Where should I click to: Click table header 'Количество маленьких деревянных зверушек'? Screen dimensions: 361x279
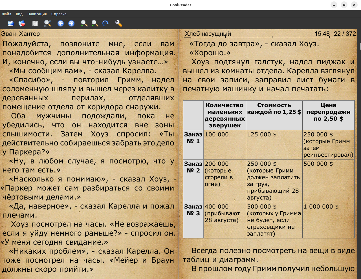pyautogui.click(x=225, y=115)
